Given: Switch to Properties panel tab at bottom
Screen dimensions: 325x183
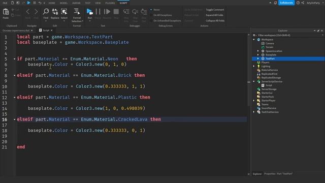Looking at the screenshot, I should [278, 174].
